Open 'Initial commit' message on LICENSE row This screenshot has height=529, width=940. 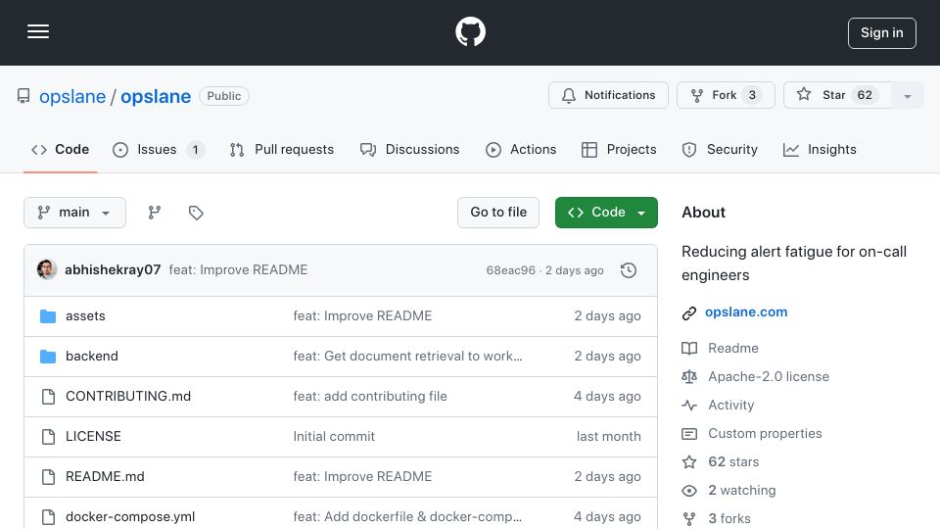pyautogui.click(x=334, y=437)
